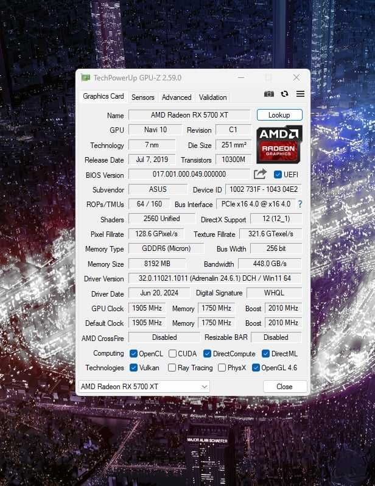Viewport: 375px width, 486px height.
Task: Click the Die Size value 251 mm²
Action: [233, 145]
